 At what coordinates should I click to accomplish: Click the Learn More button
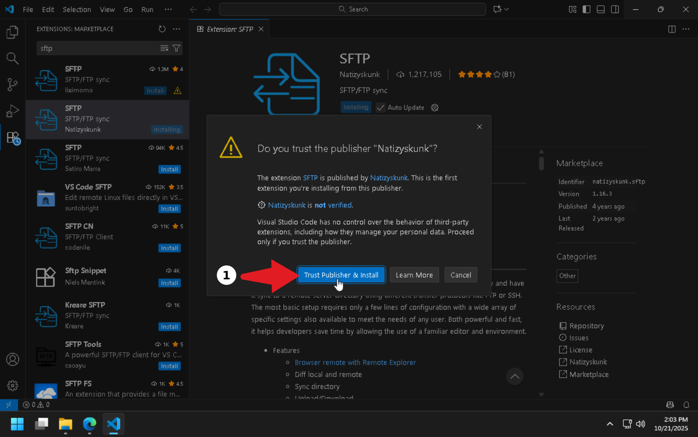[414, 275]
